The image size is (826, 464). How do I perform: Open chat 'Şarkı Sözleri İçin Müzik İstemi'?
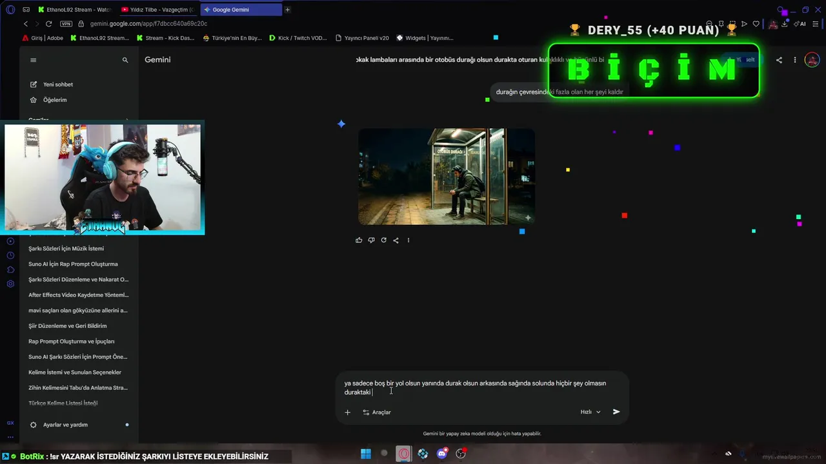66,249
